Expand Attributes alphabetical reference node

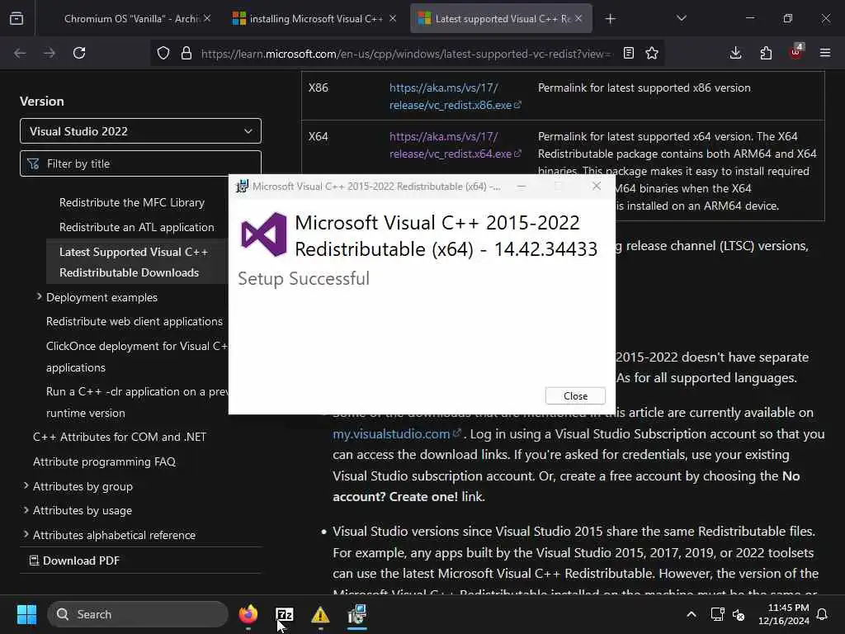26,534
